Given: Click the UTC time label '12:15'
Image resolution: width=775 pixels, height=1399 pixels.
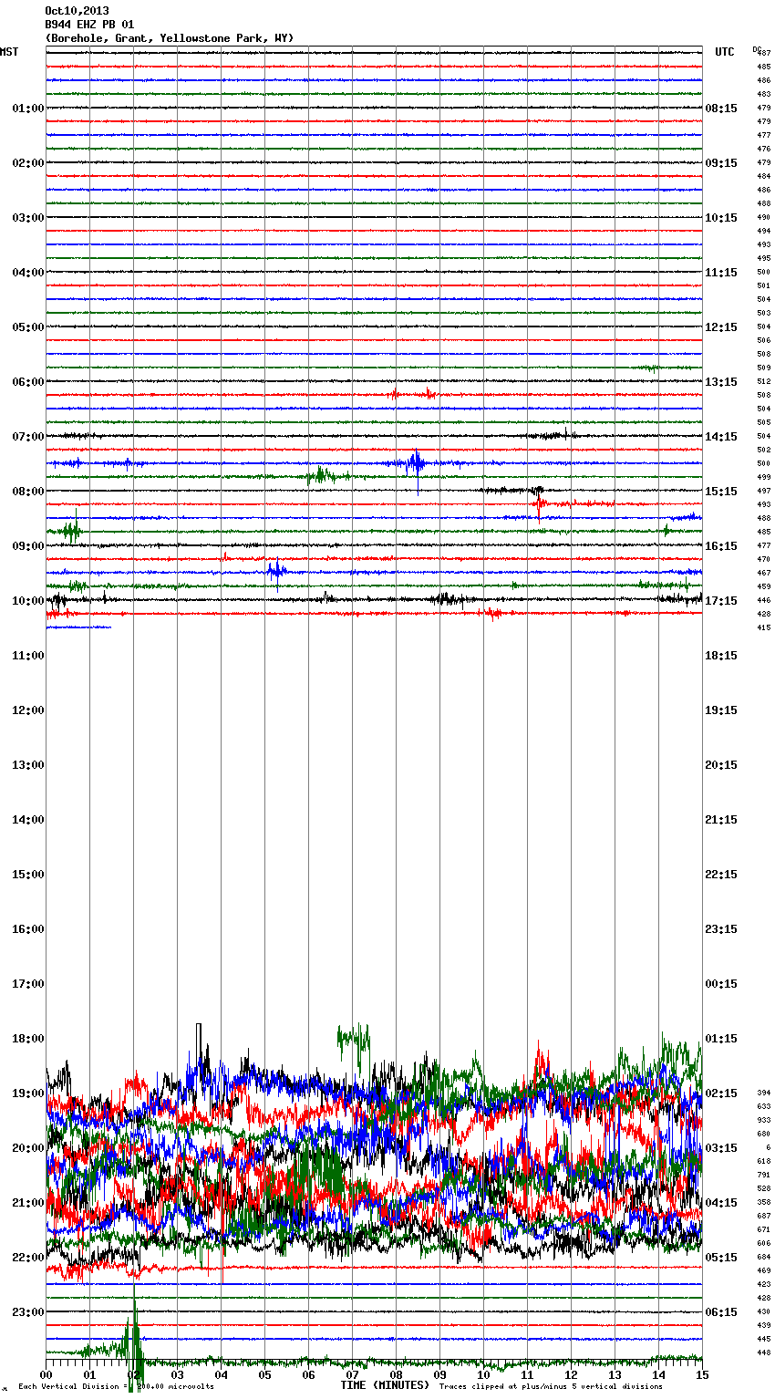Looking at the screenshot, I should point(721,327).
